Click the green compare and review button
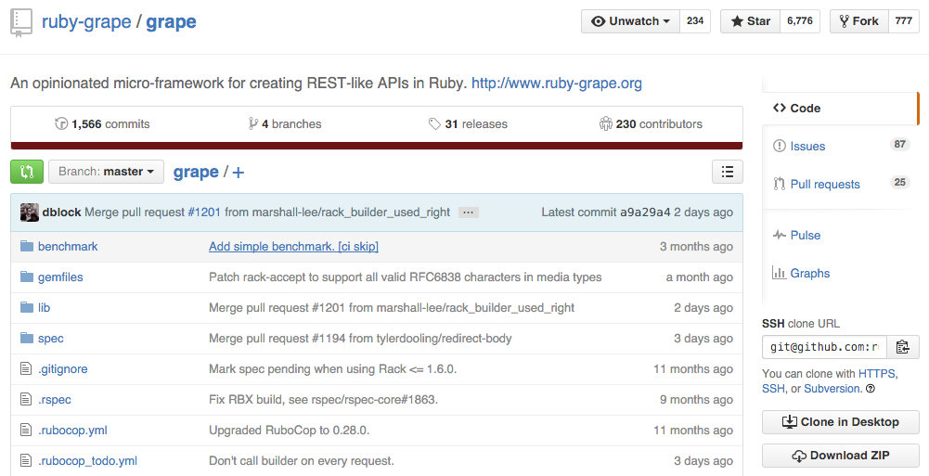929x476 pixels. [x=27, y=172]
